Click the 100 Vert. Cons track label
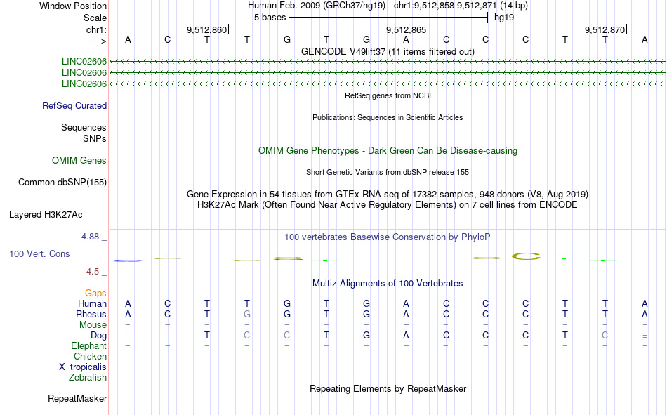 click(x=39, y=253)
